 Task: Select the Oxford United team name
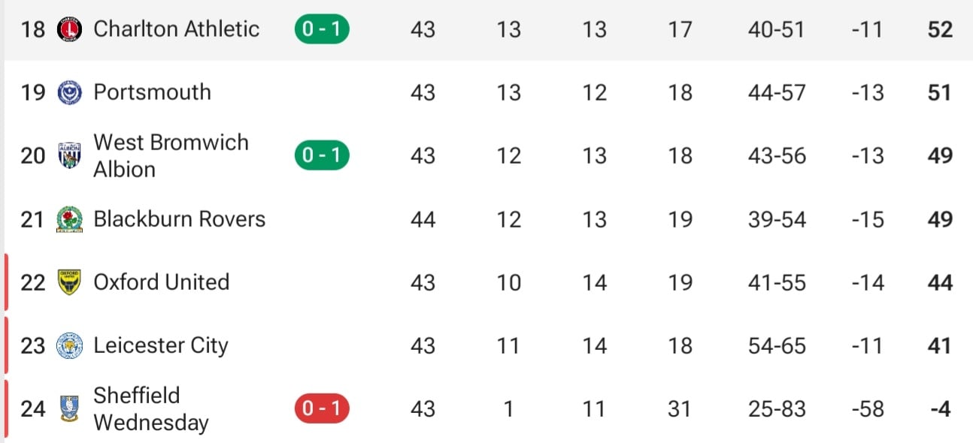coord(162,282)
